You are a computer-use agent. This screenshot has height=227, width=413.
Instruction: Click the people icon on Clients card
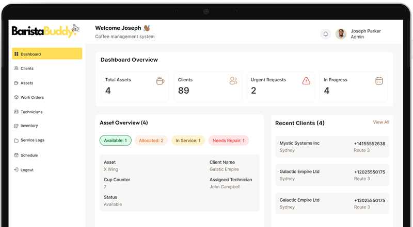(233, 81)
